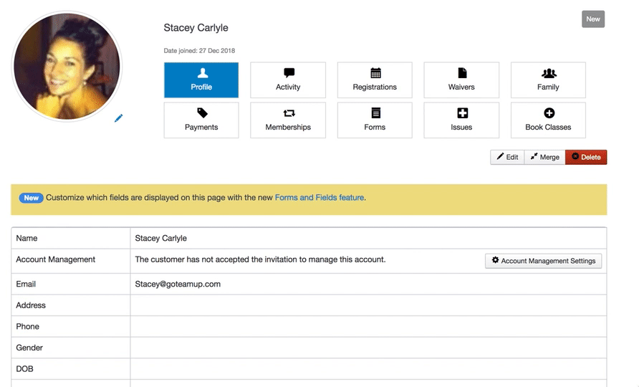This screenshot has height=387, width=639.
Task: Click the Stacey@goteamup.com email value
Action: 178,284
